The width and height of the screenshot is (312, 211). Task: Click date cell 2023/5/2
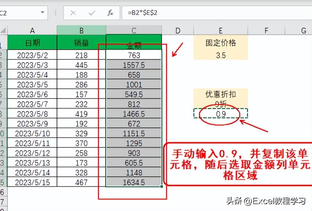pyautogui.click(x=32, y=55)
